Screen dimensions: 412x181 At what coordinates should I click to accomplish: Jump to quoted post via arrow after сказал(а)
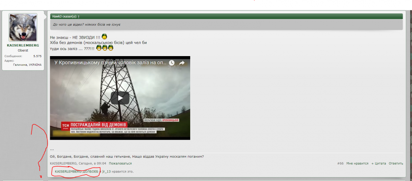(79, 16)
